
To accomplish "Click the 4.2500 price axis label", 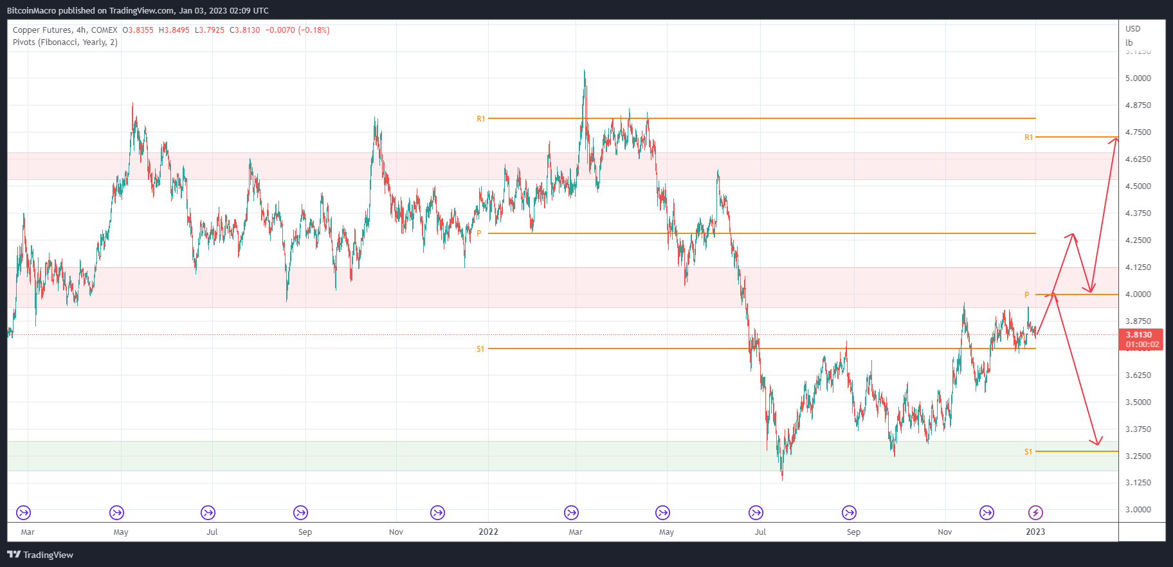I will tap(1138, 240).
